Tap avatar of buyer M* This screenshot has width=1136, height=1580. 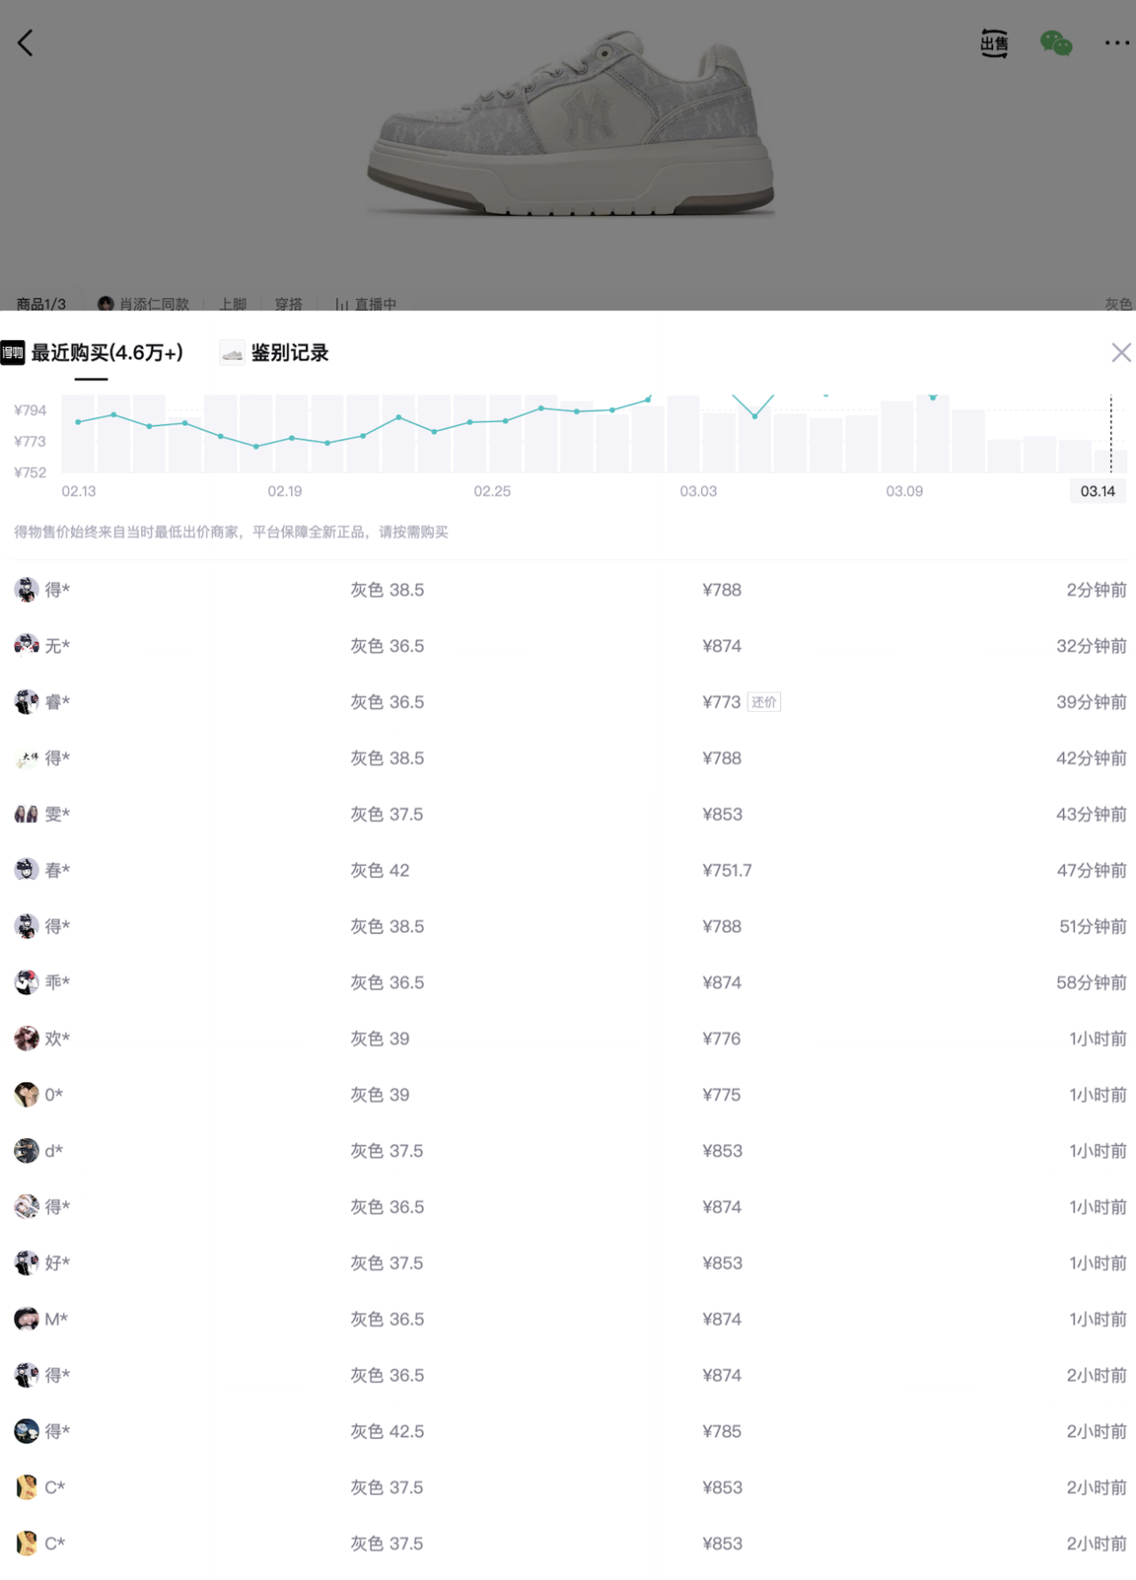tap(27, 1319)
